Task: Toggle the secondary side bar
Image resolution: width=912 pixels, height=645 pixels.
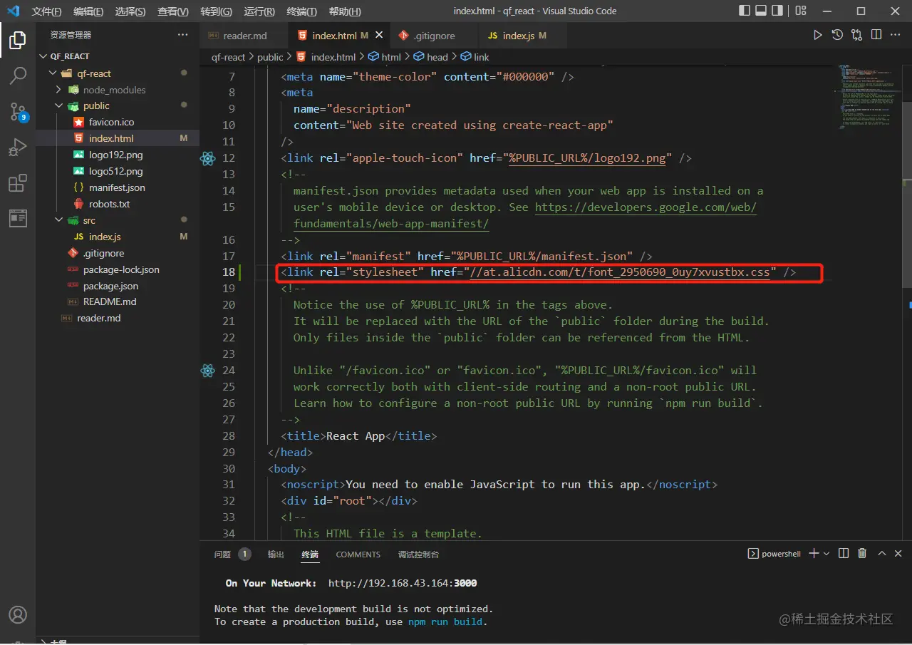Action: [779, 11]
